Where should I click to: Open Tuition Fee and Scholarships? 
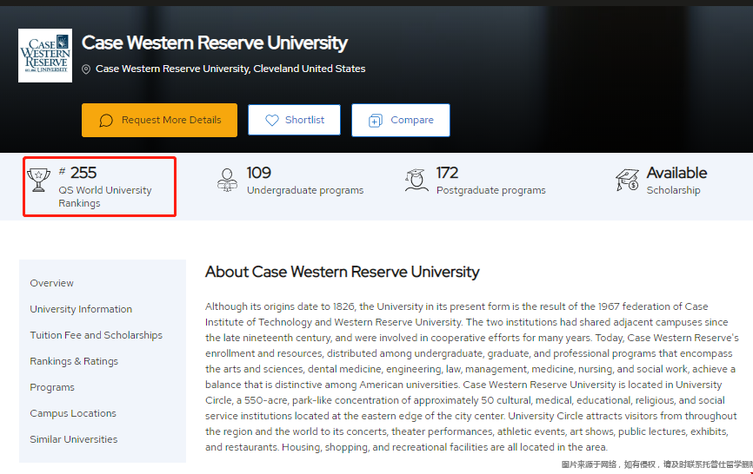96,335
